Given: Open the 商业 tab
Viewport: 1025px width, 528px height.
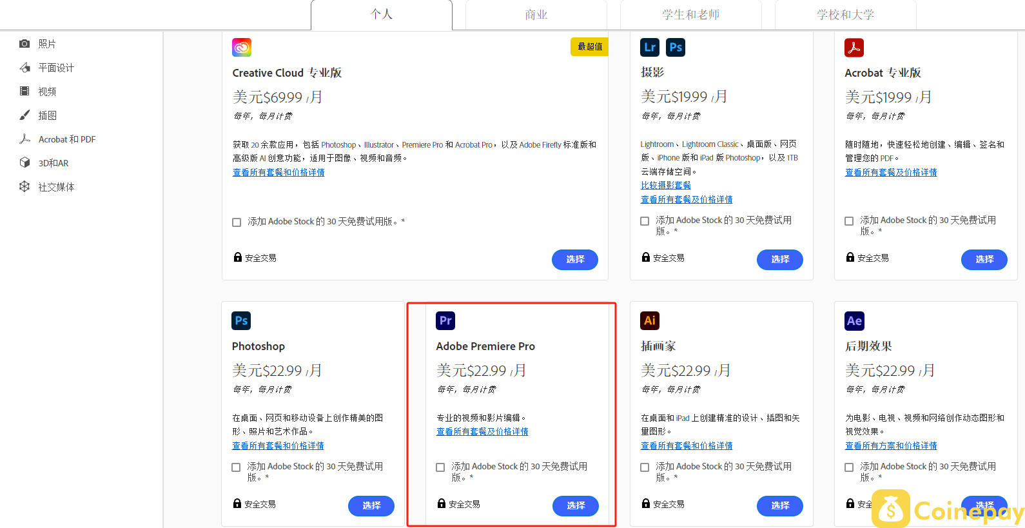Looking at the screenshot, I should (x=536, y=15).
